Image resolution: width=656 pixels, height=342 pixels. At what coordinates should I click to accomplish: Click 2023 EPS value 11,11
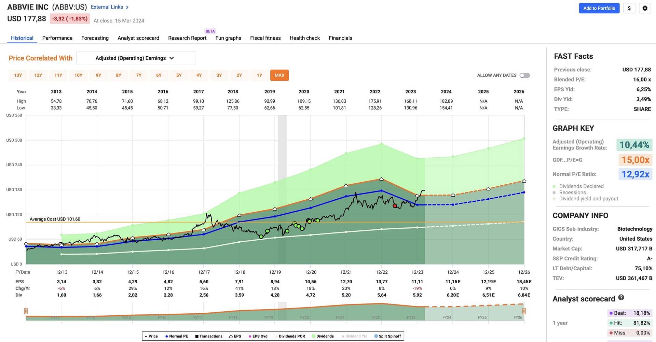(x=417, y=282)
